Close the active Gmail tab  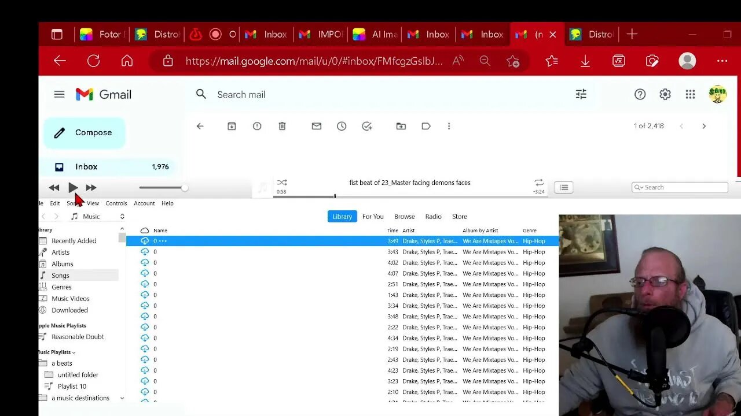coord(552,35)
